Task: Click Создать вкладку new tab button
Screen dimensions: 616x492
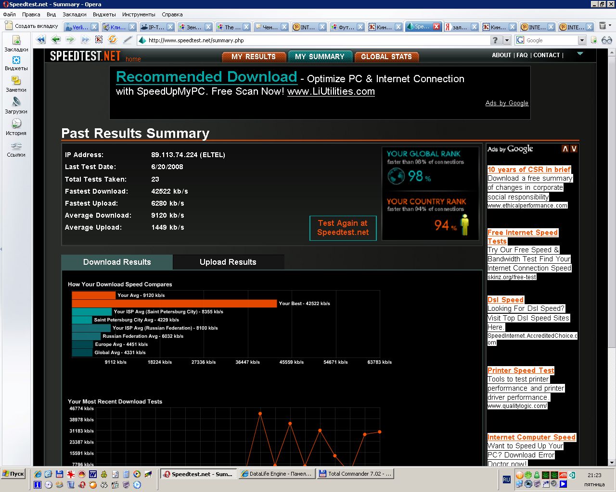Action: click(31, 26)
